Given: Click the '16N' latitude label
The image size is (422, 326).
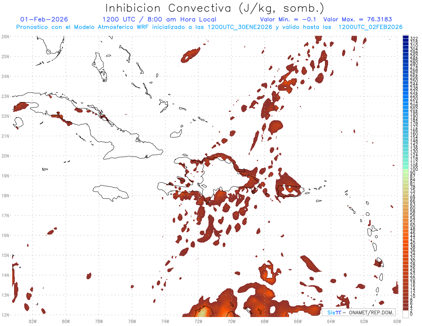Looking at the screenshot, I should pos(5,235).
